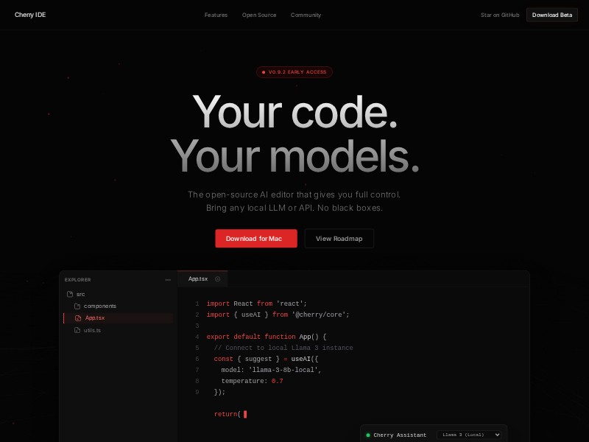Click the red dot in version badge
The width and height of the screenshot is (589, 442).
tap(264, 72)
